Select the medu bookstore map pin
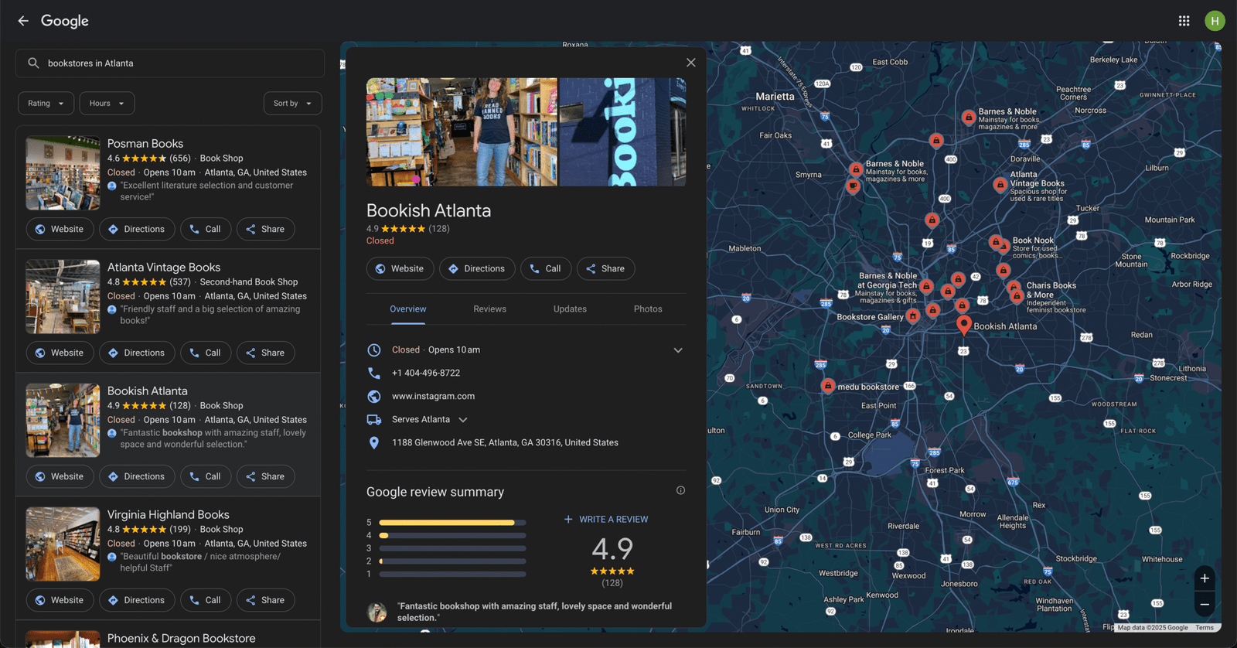 coord(828,385)
